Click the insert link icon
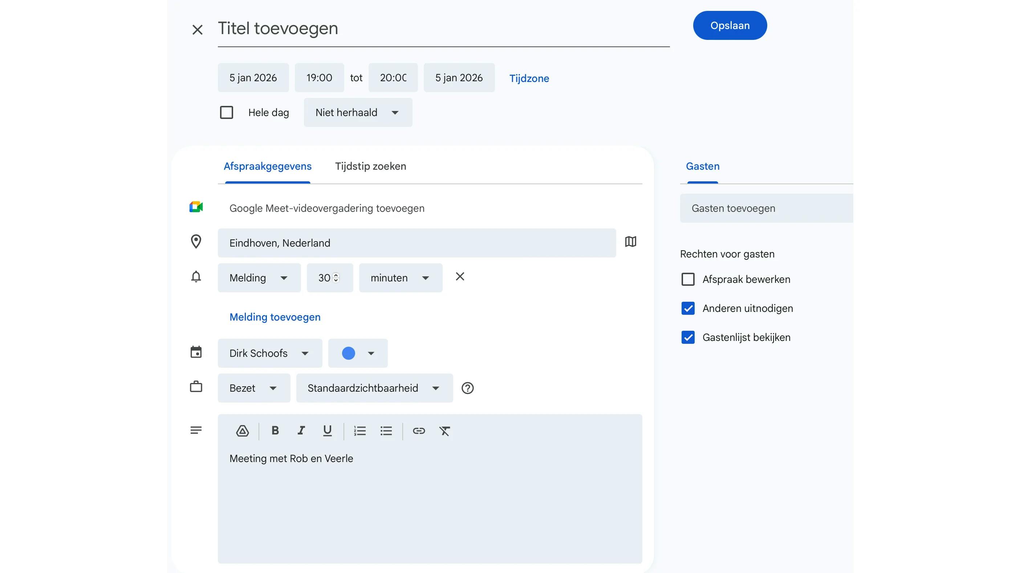 pyautogui.click(x=419, y=430)
